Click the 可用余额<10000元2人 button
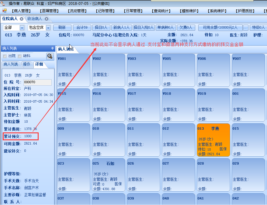 (220, 28)
